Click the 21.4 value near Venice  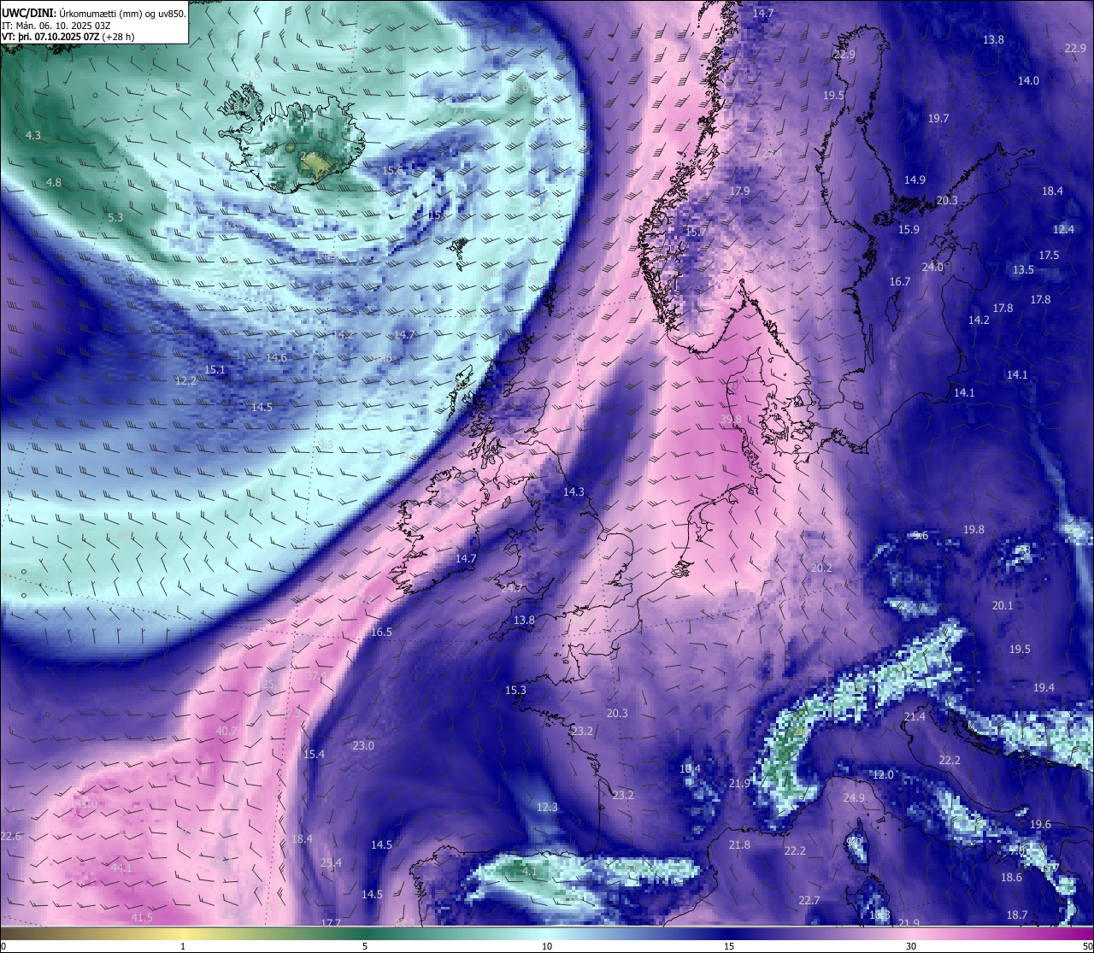click(x=915, y=716)
